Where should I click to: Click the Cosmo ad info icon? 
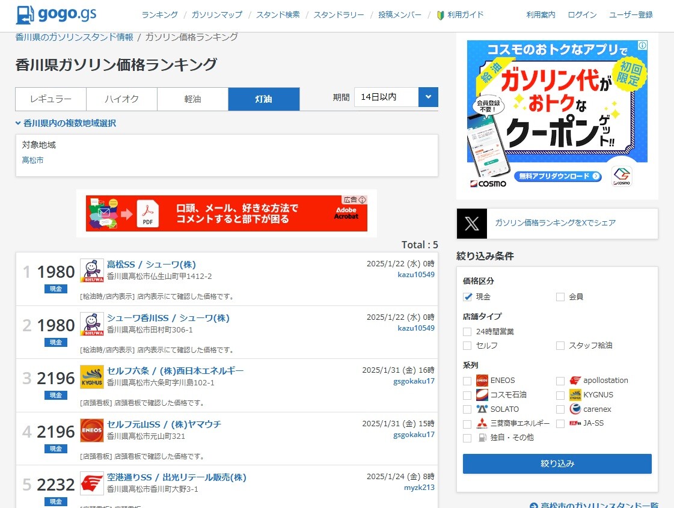642,46
